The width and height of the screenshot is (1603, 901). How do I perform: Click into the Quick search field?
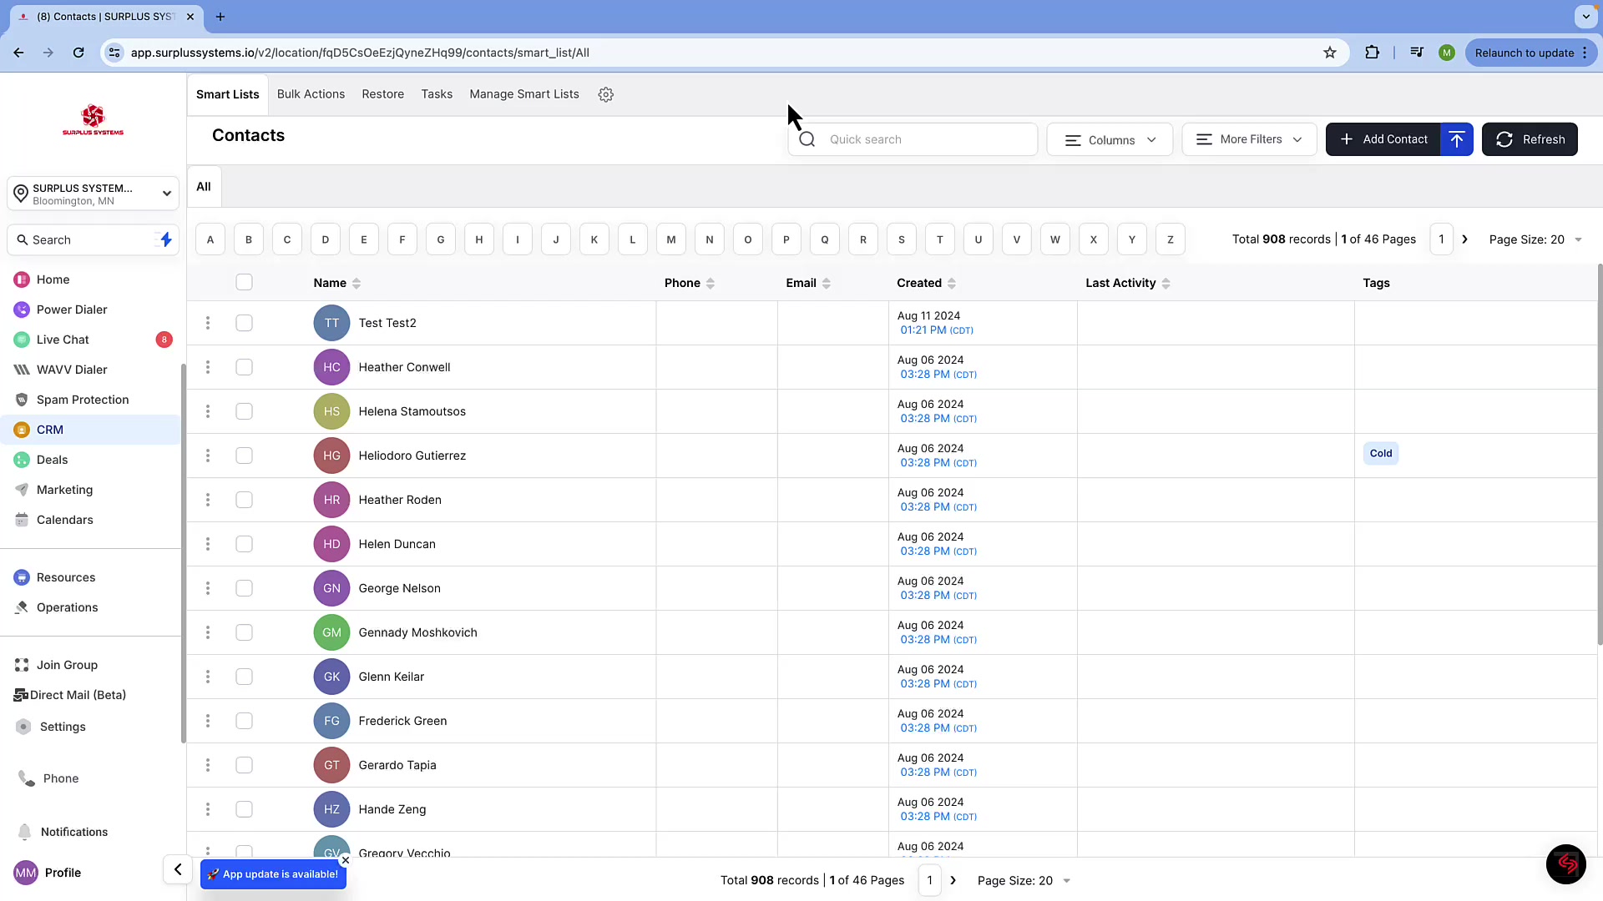click(927, 139)
